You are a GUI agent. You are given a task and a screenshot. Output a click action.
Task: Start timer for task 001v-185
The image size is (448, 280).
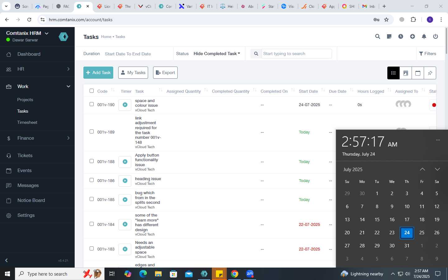click(x=125, y=200)
